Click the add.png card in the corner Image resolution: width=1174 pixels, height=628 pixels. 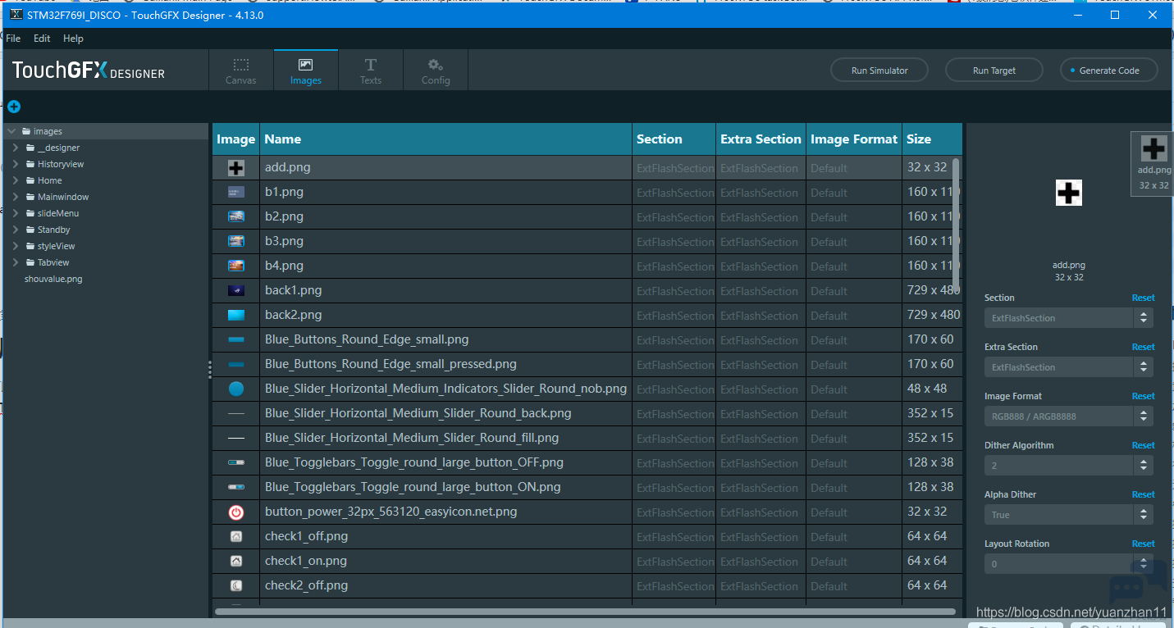(x=1153, y=162)
